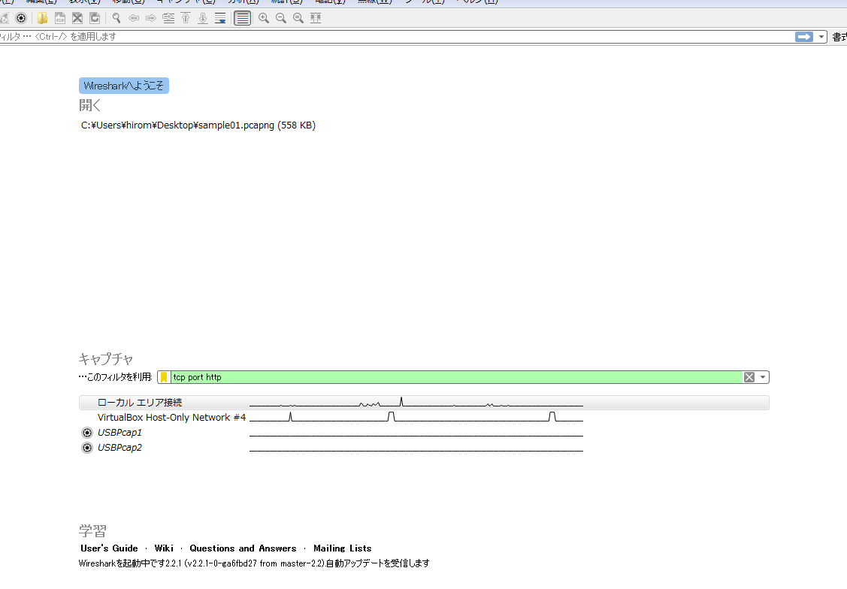This screenshot has height=589, width=847.
Task: Click the open capture file folder icon
Action: [x=42, y=18]
